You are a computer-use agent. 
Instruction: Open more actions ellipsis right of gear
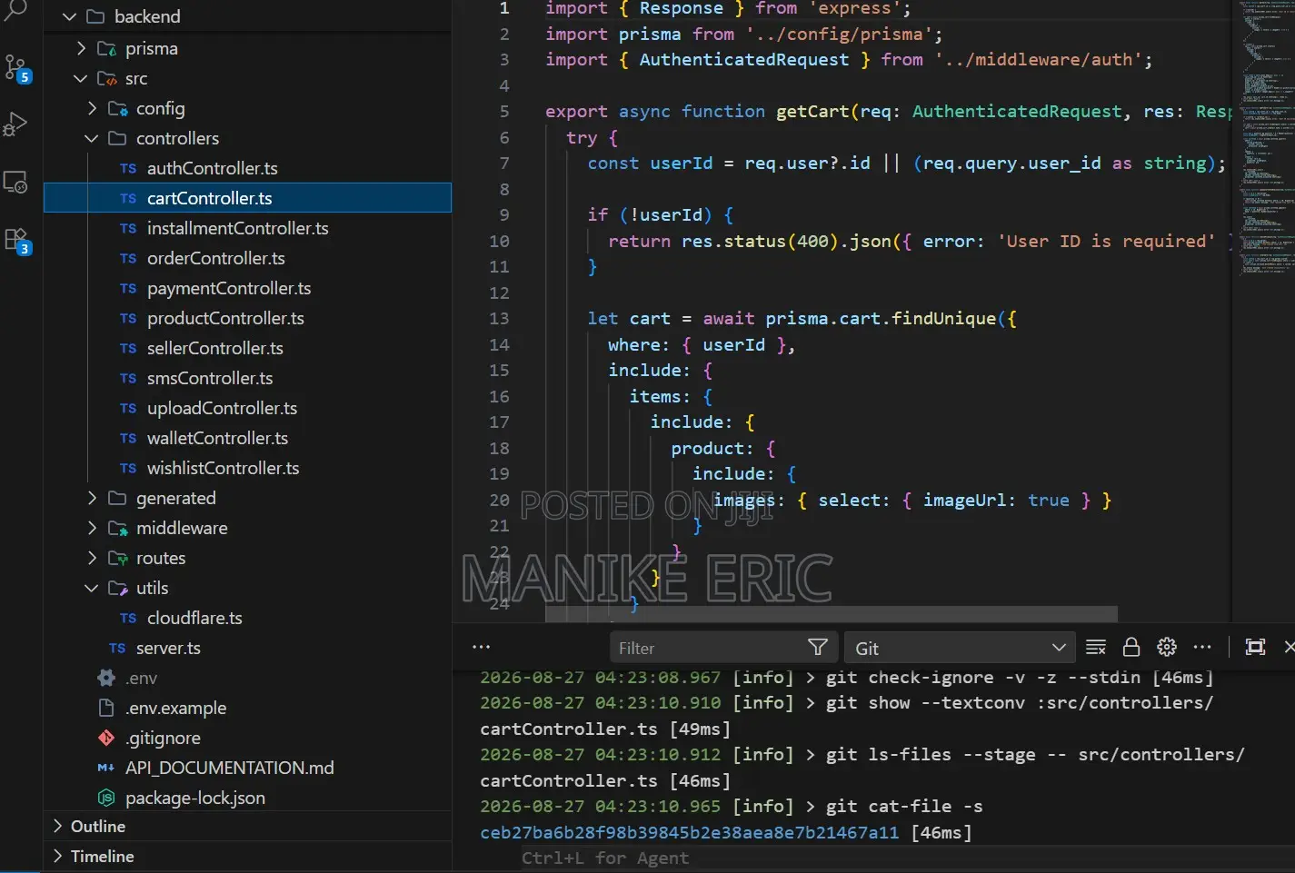(x=1202, y=648)
